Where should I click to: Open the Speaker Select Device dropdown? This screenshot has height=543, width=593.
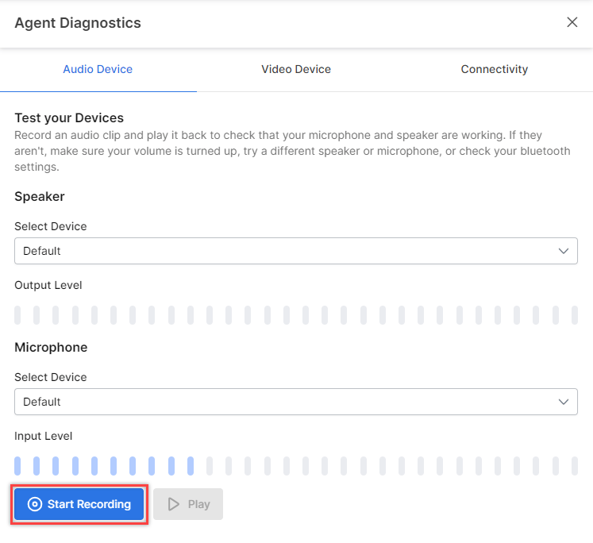point(296,251)
